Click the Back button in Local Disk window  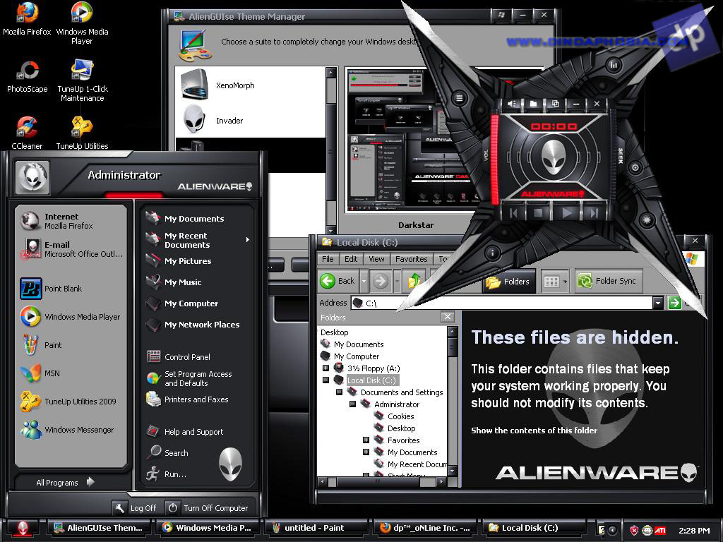[338, 281]
